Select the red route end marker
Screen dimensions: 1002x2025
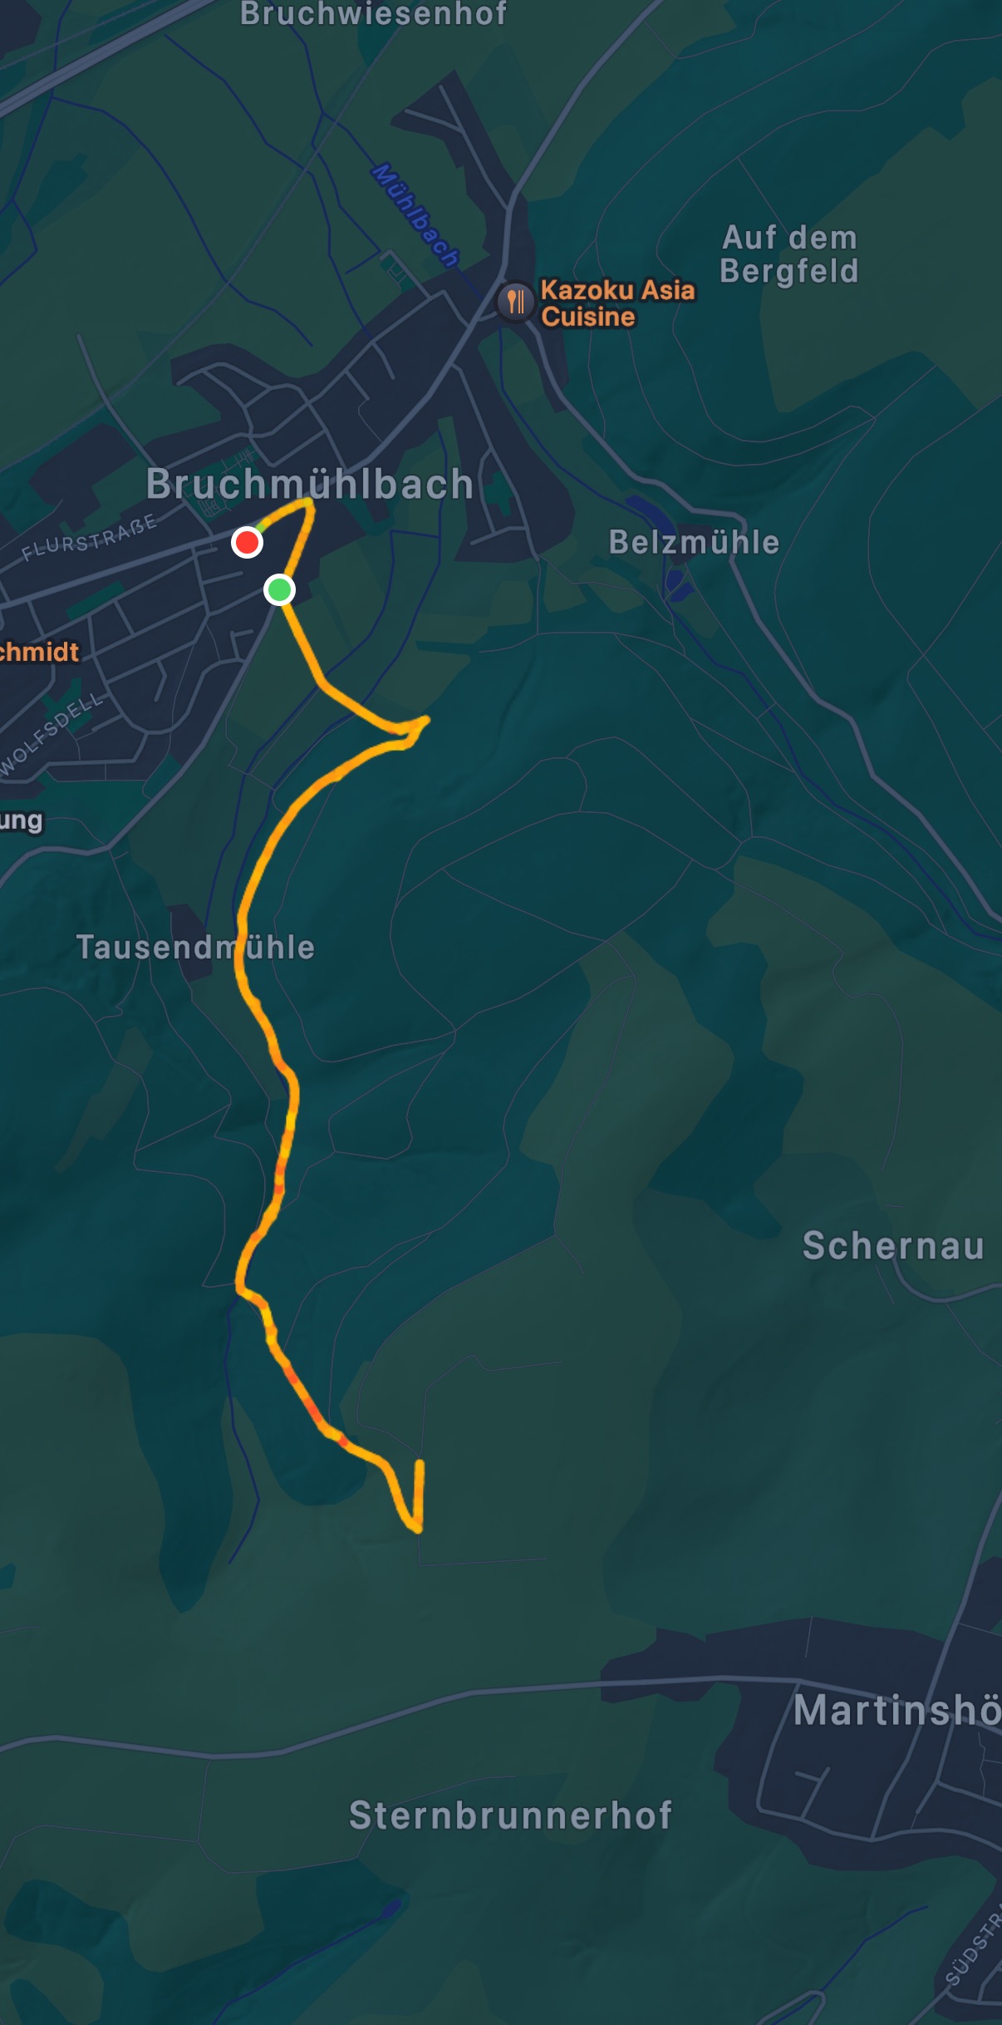(x=247, y=543)
